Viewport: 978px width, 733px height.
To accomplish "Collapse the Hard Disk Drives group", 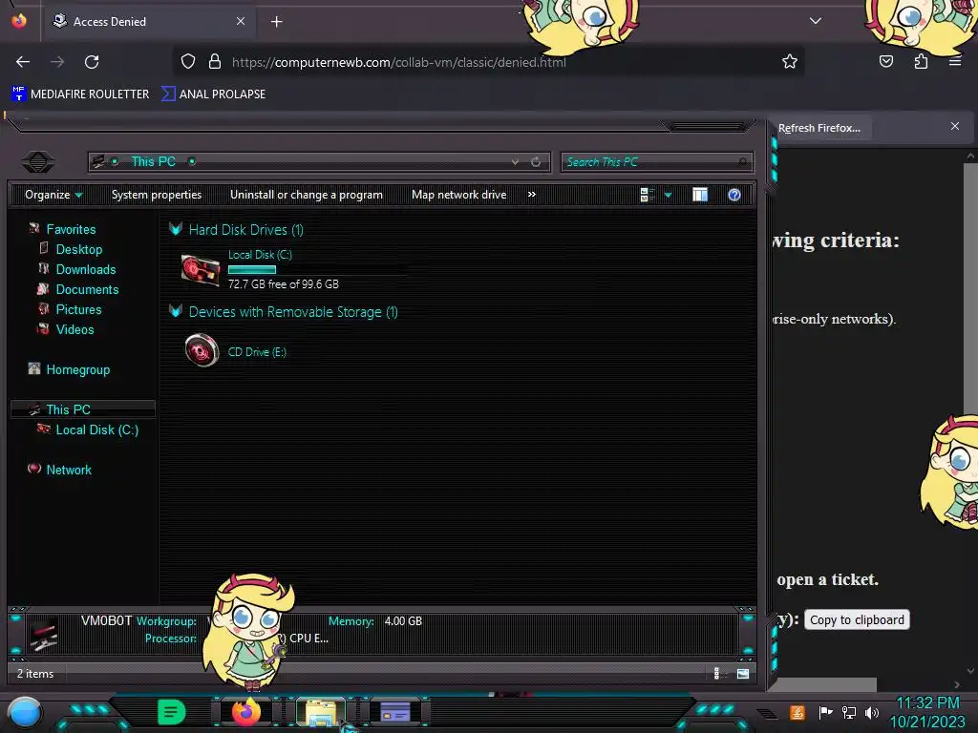I will tap(176, 229).
